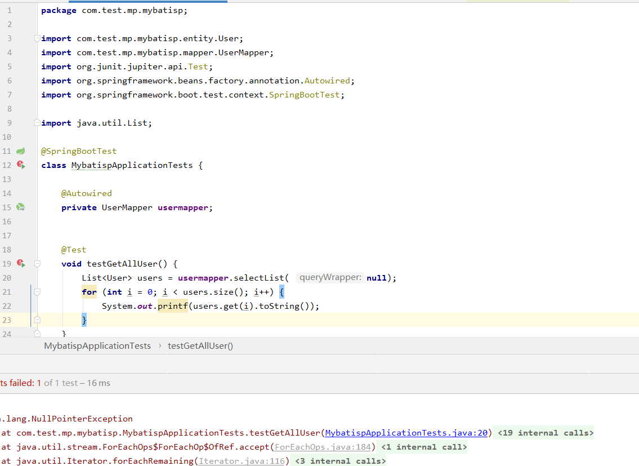639x466 pixels.
Task: Open the MybatispApplicationTests.java:20 stack trace link
Action: tap(406, 433)
